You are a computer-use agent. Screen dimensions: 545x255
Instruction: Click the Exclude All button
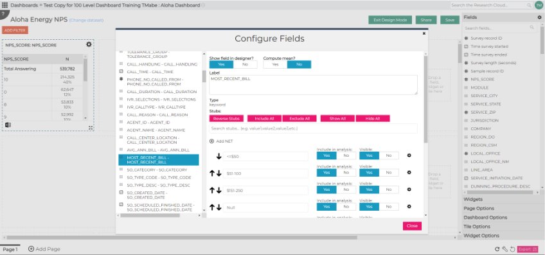pyautogui.click(x=299, y=118)
